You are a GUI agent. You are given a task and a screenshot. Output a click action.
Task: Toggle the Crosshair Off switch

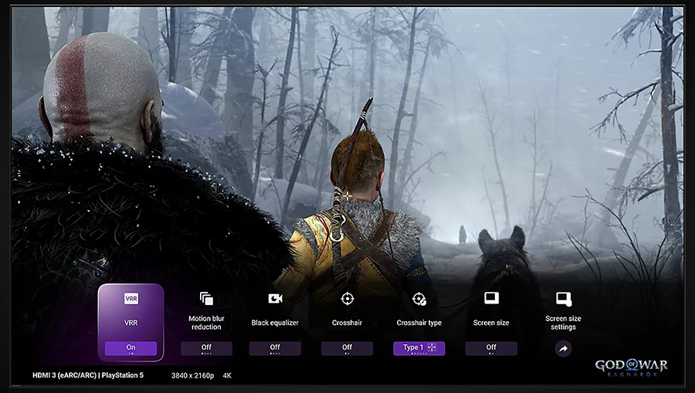pyautogui.click(x=347, y=348)
